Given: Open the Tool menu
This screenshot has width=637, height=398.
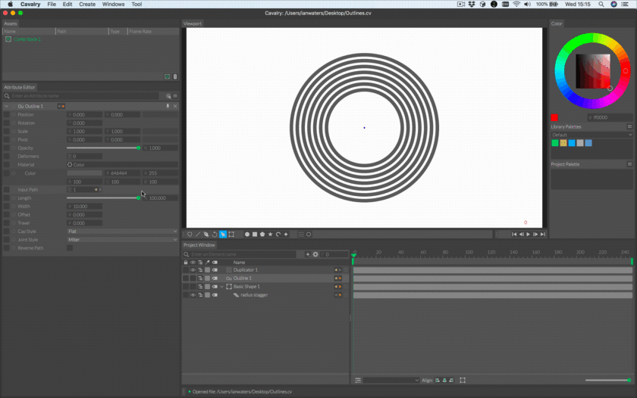Looking at the screenshot, I should click(x=136, y=4).
